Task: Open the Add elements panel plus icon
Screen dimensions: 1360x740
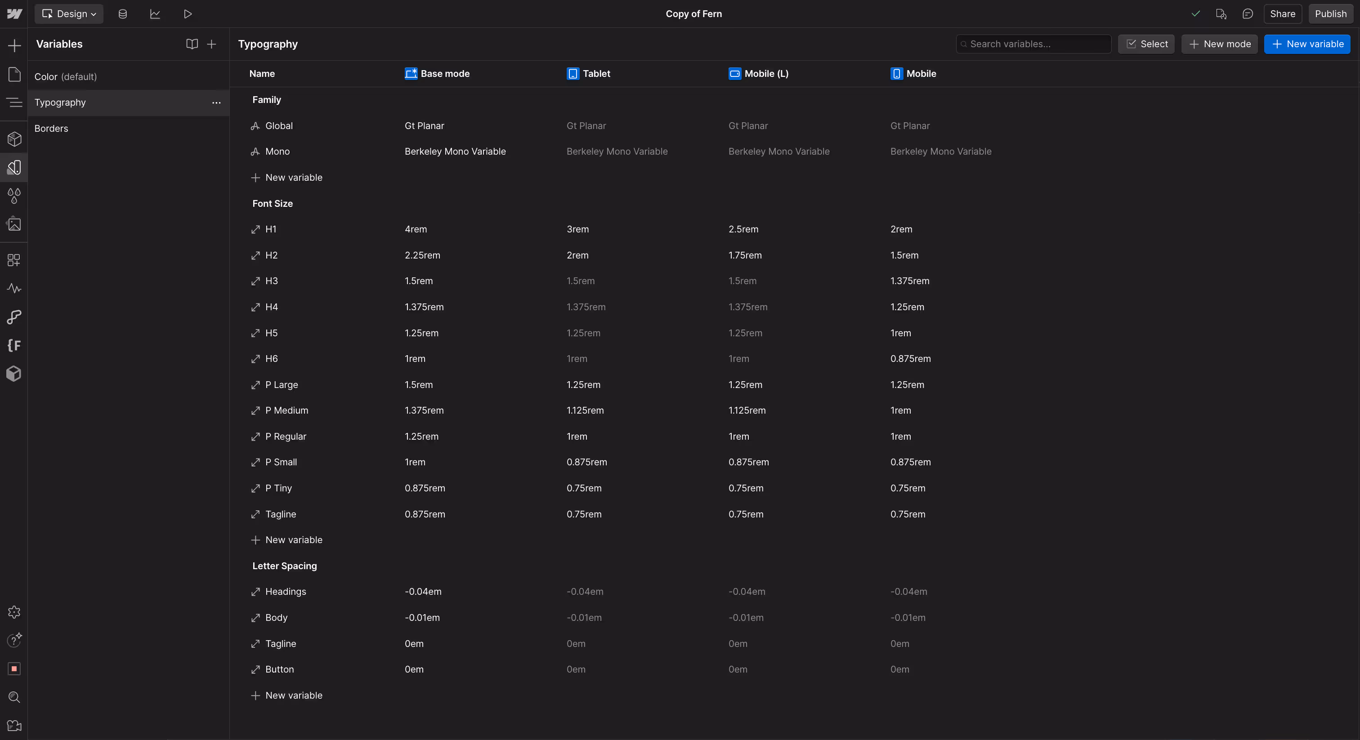Action: pos(14,45)
